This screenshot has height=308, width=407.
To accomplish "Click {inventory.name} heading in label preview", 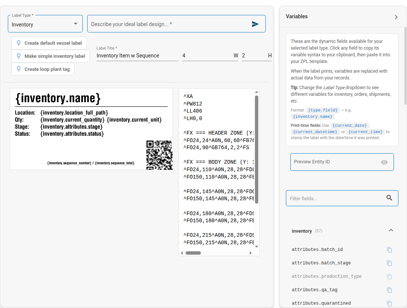I will pos(58,98).
